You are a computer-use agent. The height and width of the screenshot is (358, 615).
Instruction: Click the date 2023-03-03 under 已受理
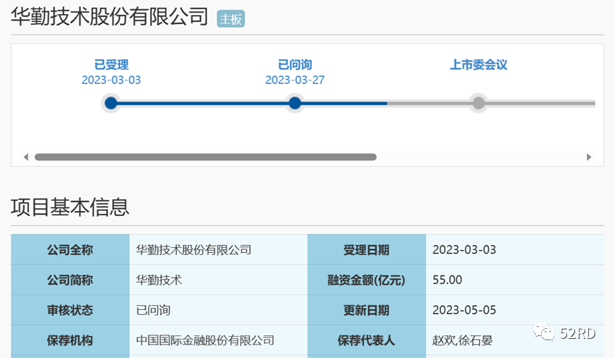point(112,80)
